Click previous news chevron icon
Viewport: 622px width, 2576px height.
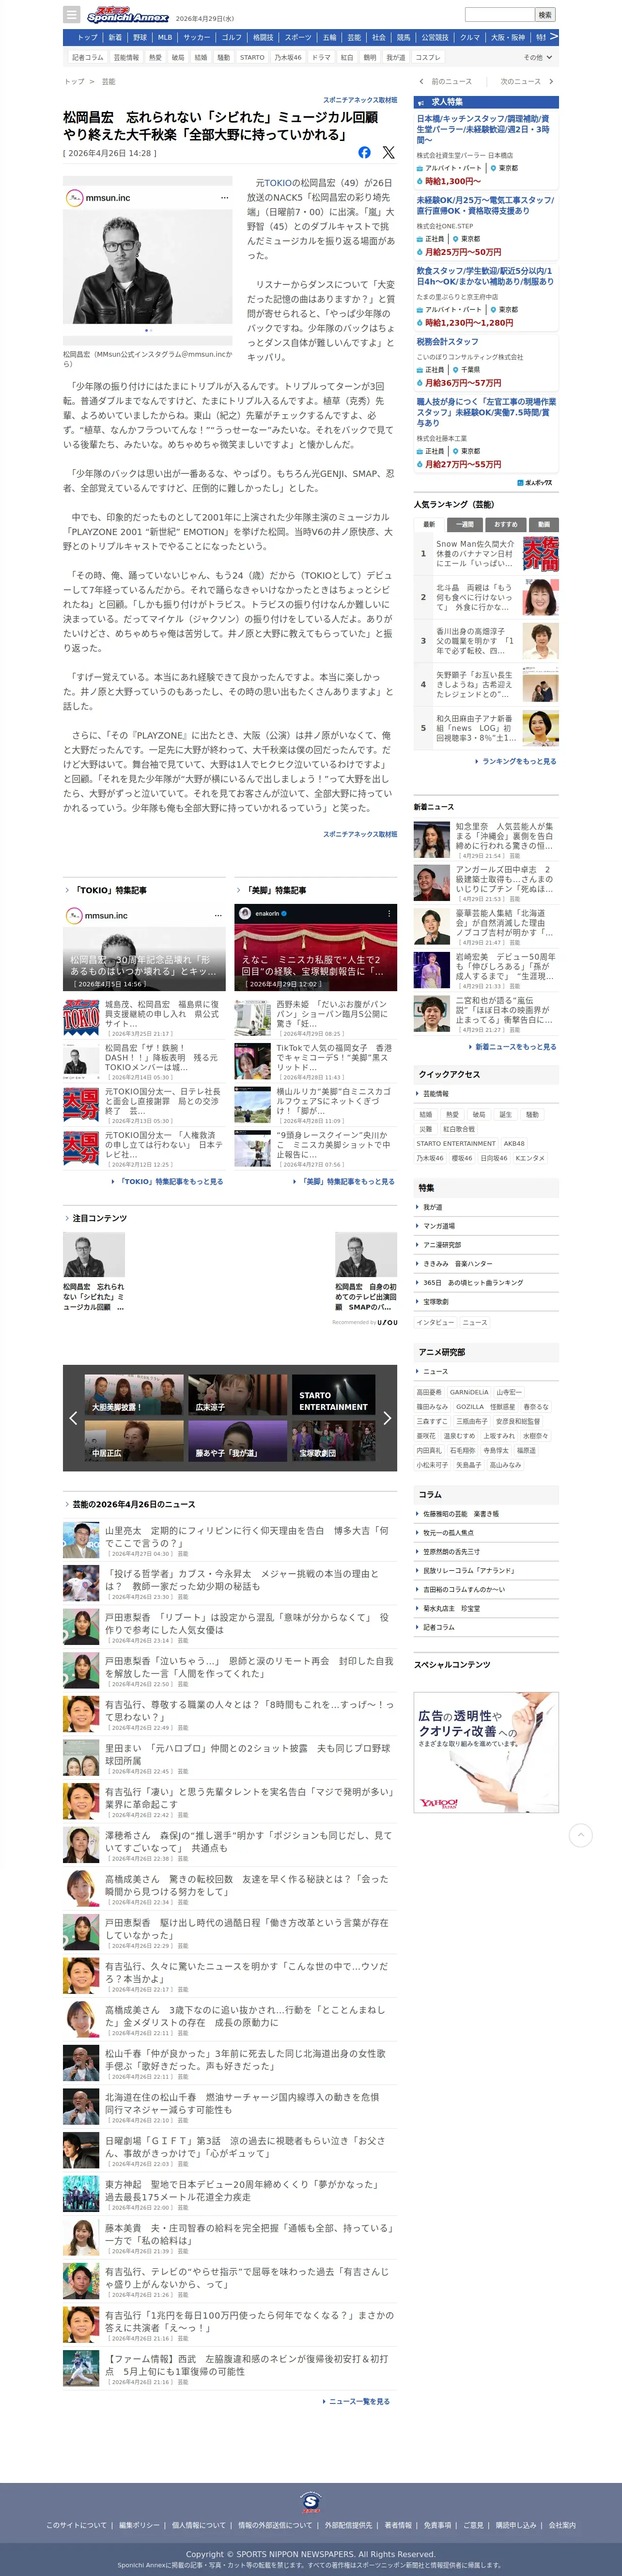click(422, 82)
